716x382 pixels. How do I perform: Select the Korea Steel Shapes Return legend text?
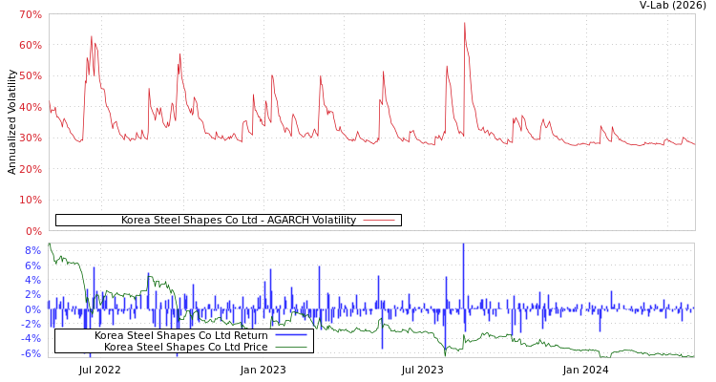click(180, 336)
